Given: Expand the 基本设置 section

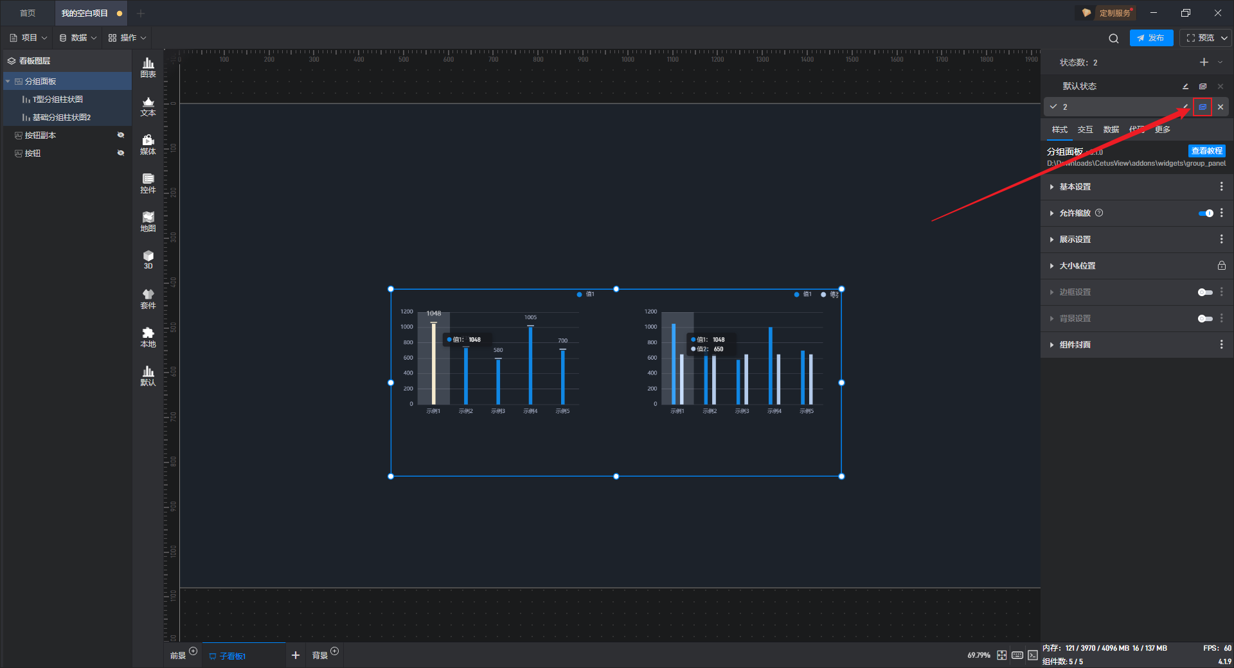Looking at the screenshot, I should click(x=1075, y=187).
